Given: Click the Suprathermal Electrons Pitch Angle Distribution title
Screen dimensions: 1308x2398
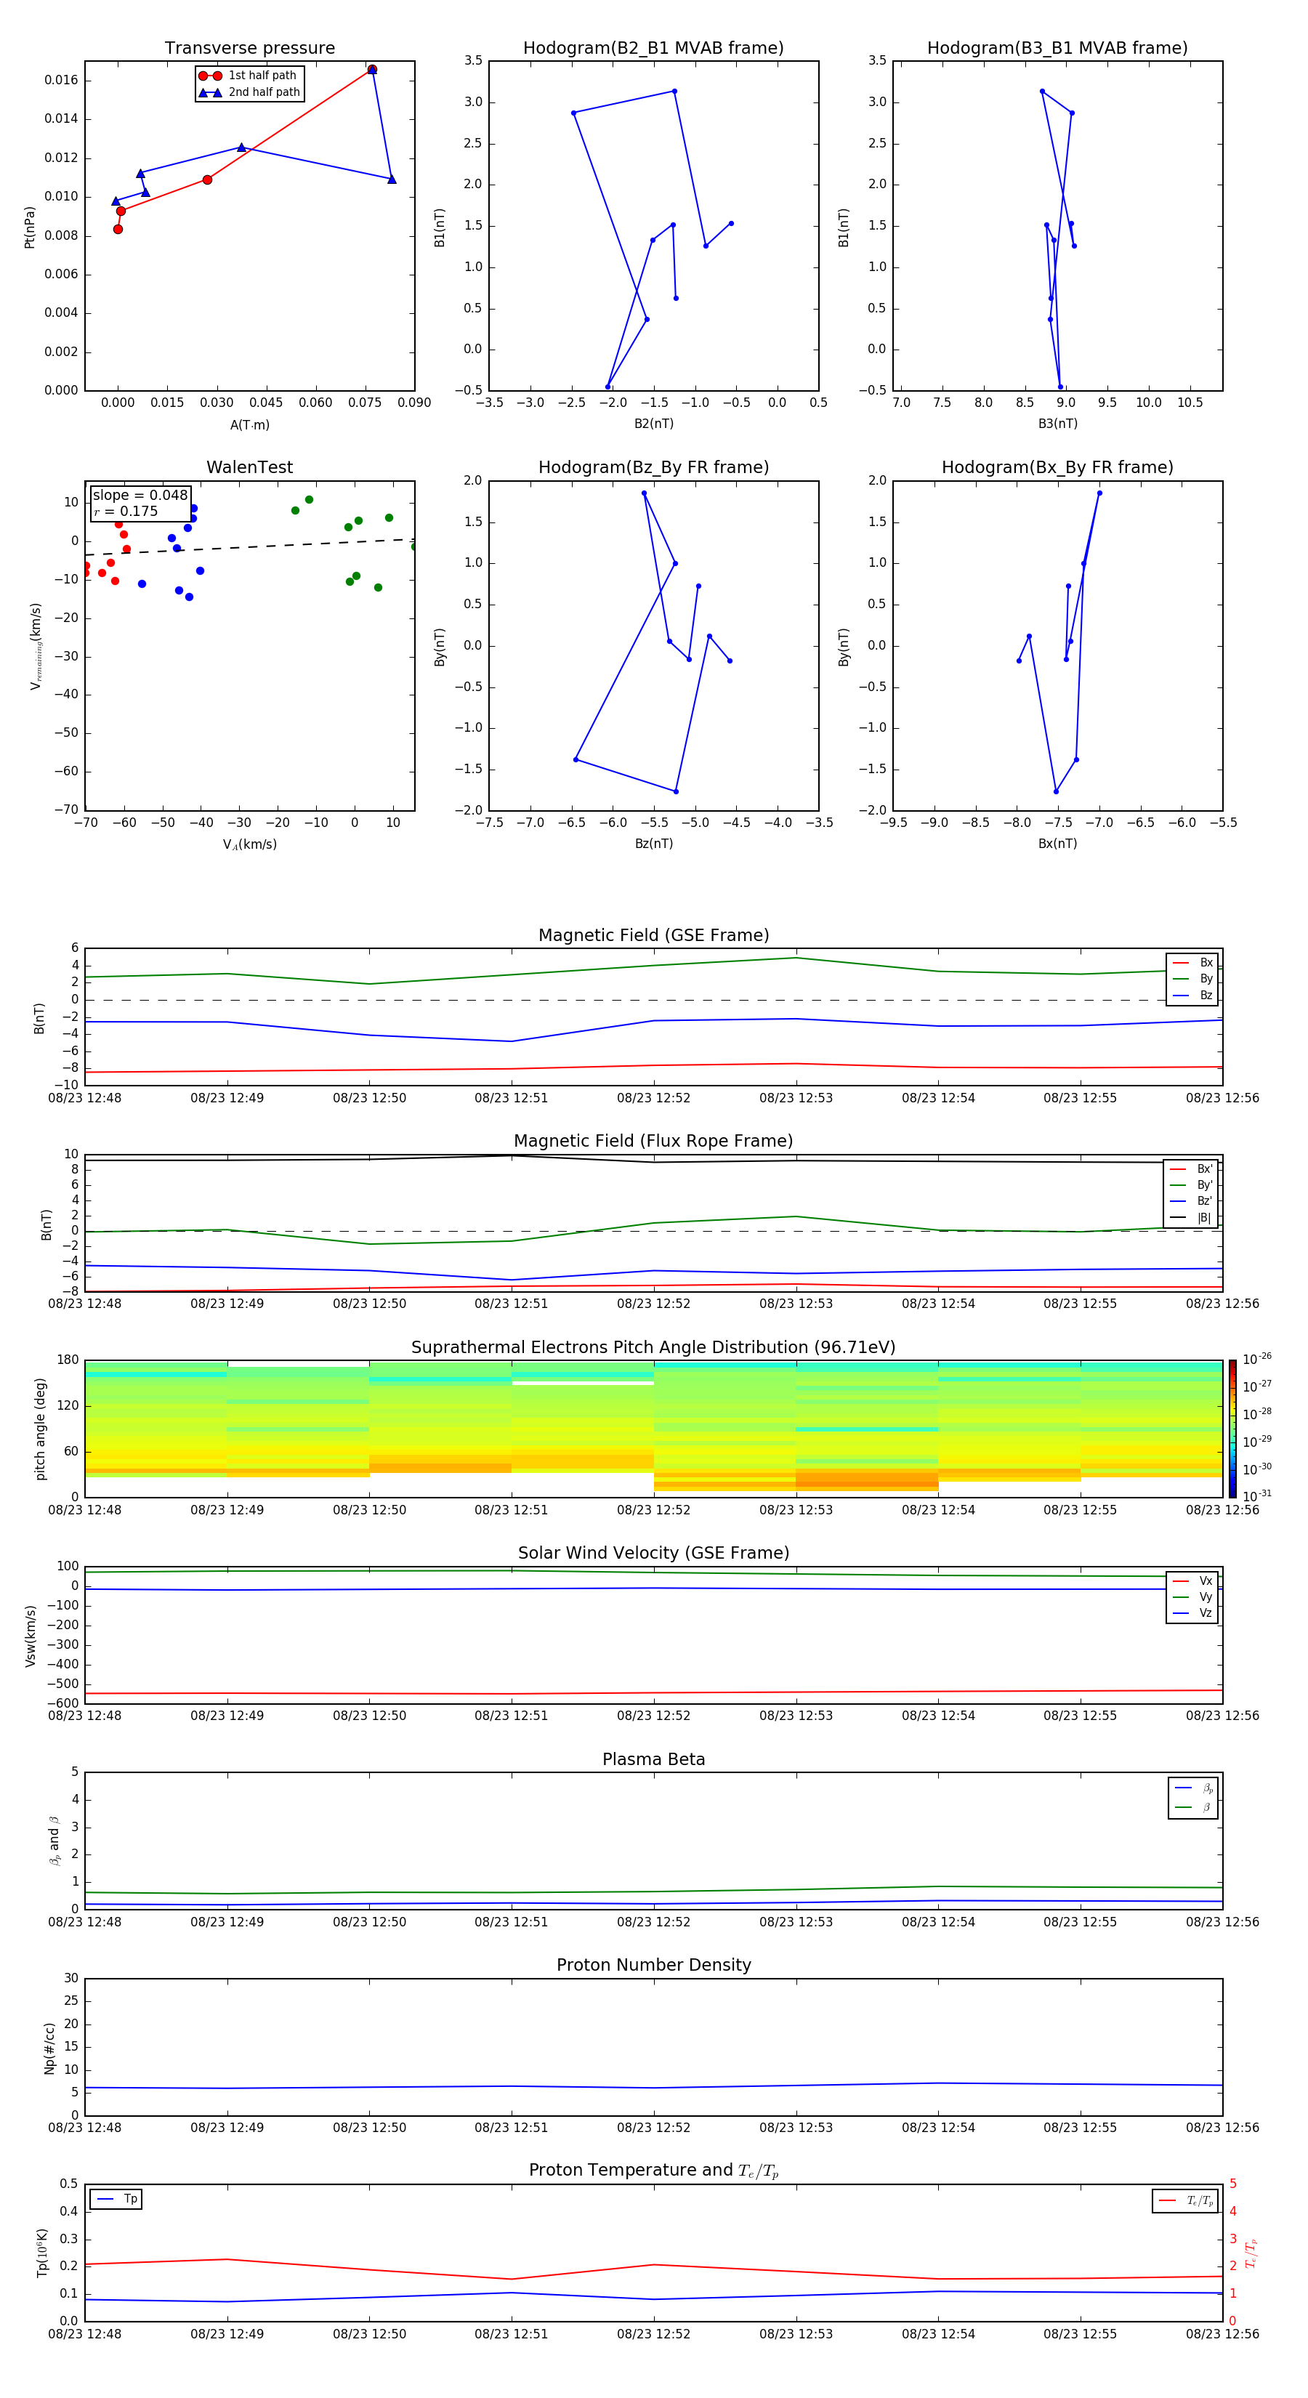Looking at the screenshot, I should click(x=653, y=1347).
